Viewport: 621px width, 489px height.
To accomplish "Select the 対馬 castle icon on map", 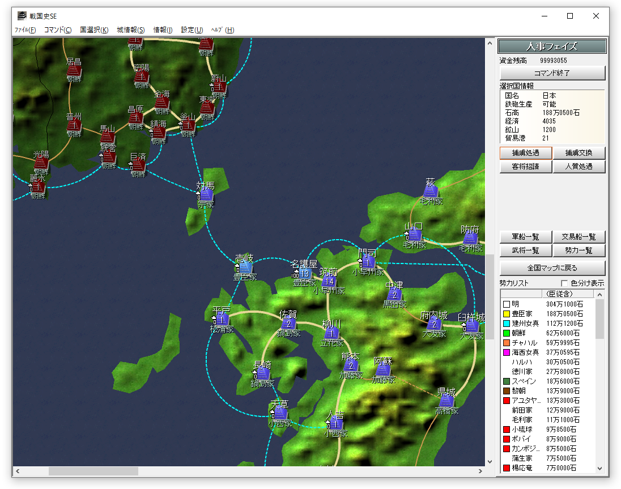I will [x=206, y=195].
